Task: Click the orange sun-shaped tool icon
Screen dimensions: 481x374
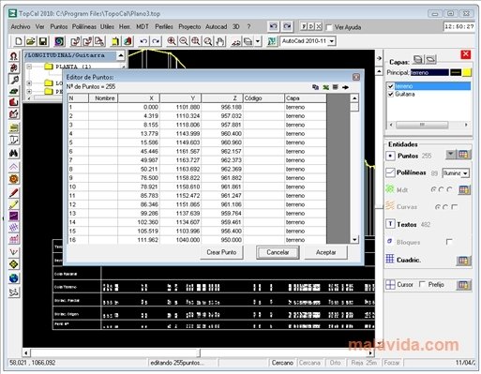Action: coord(13,179)
